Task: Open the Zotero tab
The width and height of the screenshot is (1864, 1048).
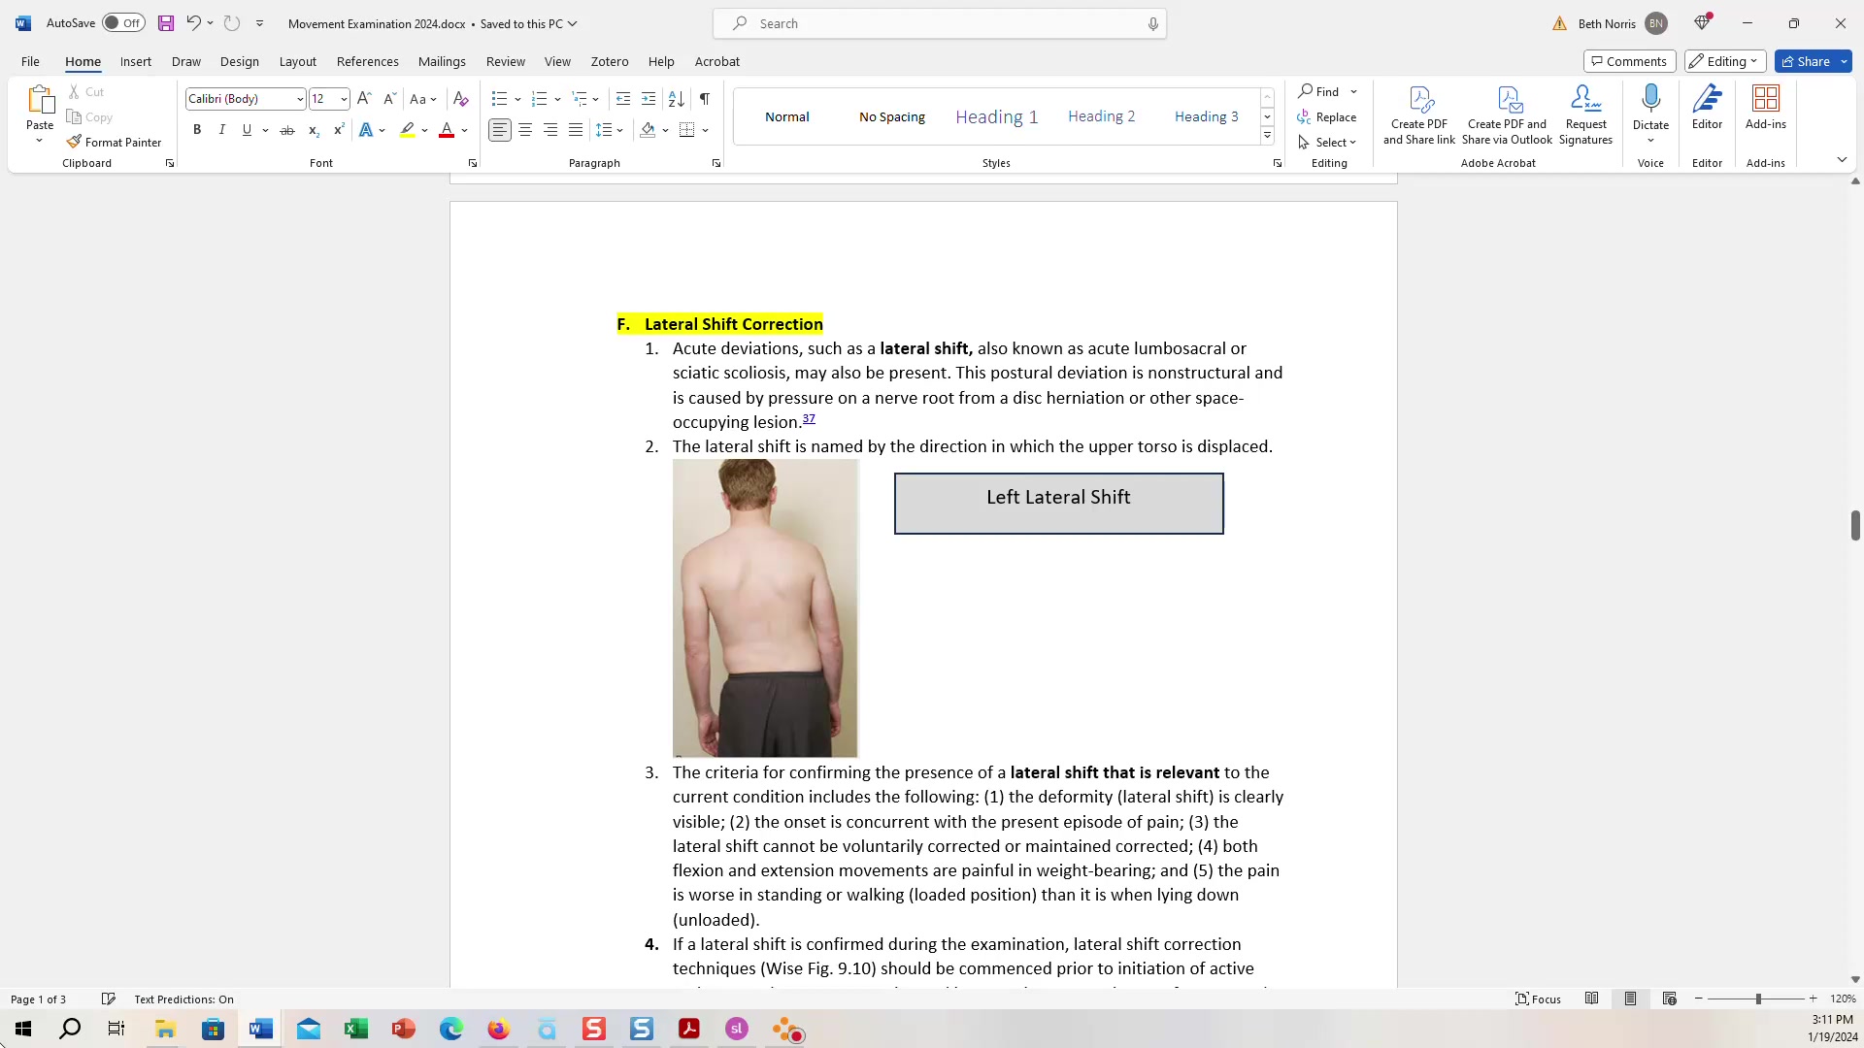Action: pyautogui.click(x=609, y=61)
